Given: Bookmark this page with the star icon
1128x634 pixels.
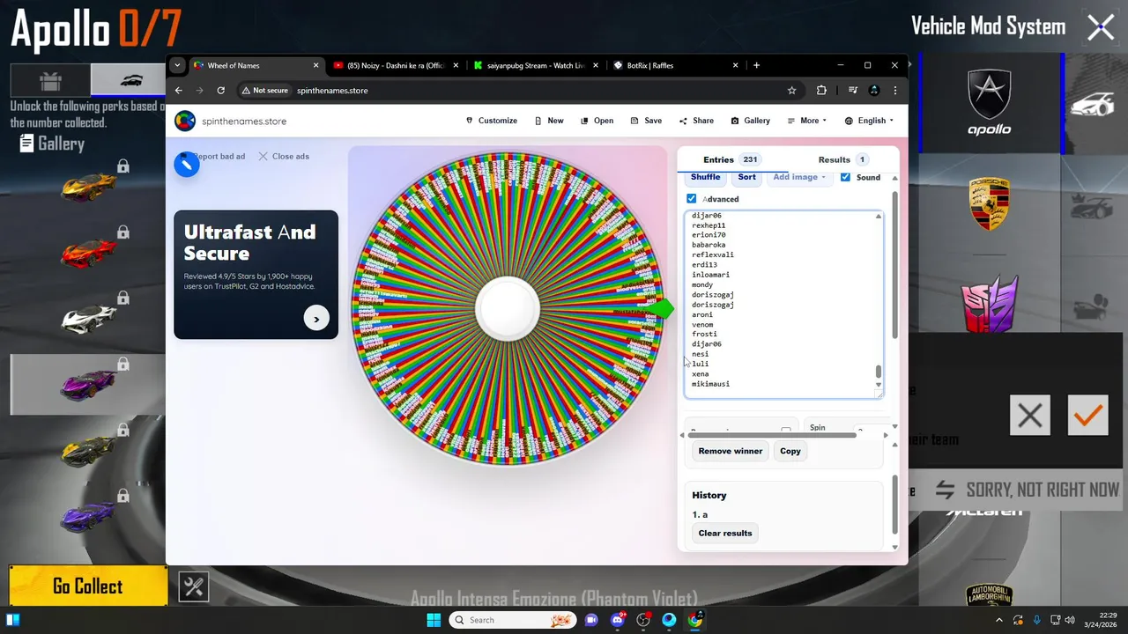Looking at the screenshot, I should (792, 90).
